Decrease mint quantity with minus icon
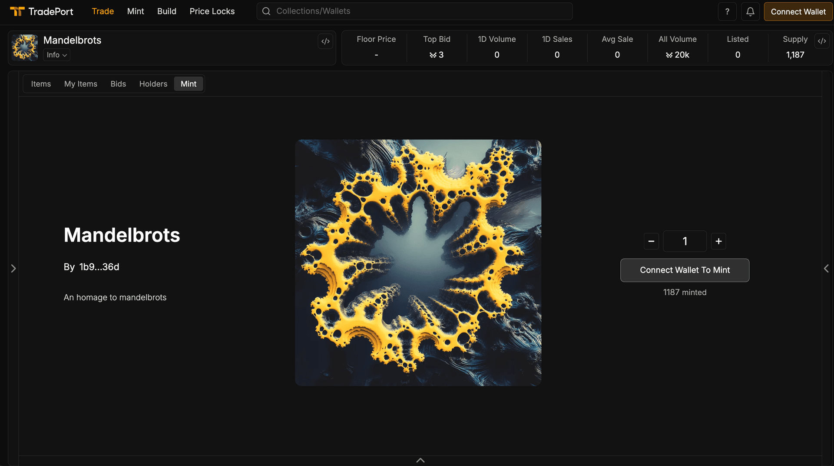Viewport: 834px width, 466px height. 651,241
